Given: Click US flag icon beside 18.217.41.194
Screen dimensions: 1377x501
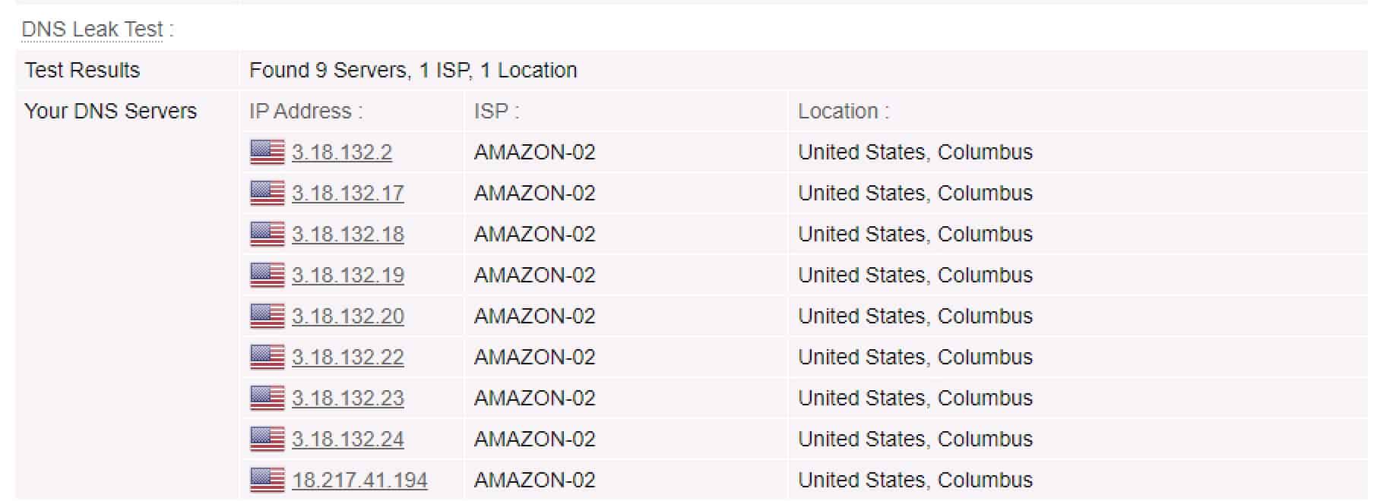Looking at the screenshot, I should click(267, 480).
